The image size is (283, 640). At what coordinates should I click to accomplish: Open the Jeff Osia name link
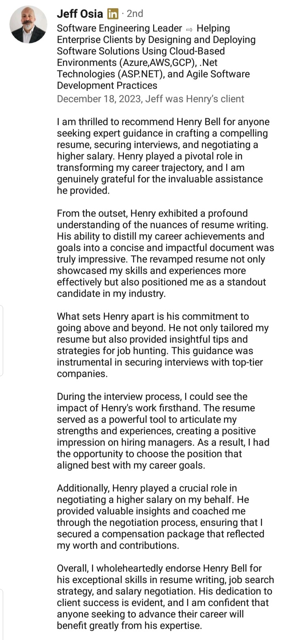[80, 14]
